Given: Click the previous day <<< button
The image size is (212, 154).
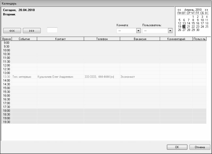Looking at the screenshot, I should click(12, 31).
